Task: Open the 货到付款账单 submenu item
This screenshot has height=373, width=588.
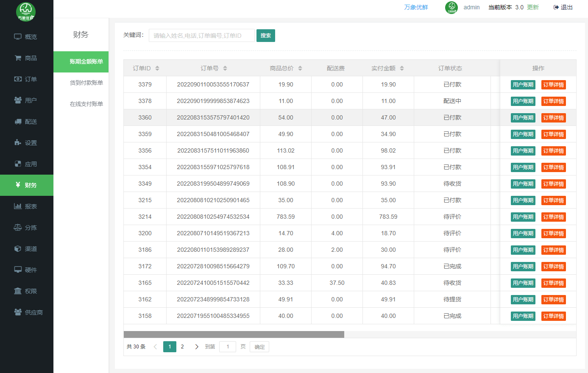Action: click(86, 83)
